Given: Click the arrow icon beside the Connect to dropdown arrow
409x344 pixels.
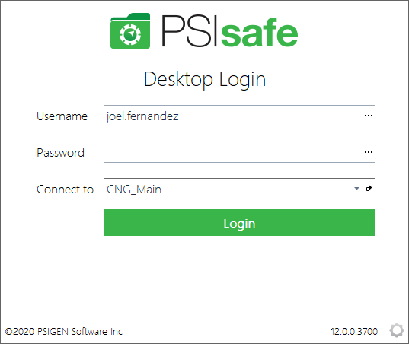Looking at the screenshot, I should (369, 189).
